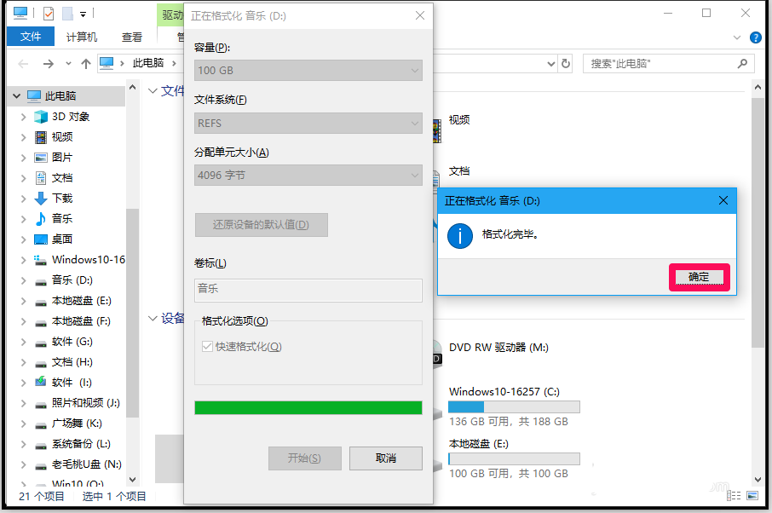Image resolution: width=772 pixels, height=513 pixels.
Task: Expand the address bar history dropdown
Action: pyautogui.click(x=551, y=64)
